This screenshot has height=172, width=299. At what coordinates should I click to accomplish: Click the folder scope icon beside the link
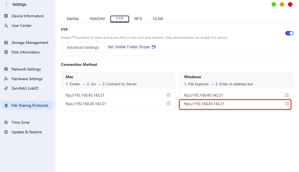154,47
